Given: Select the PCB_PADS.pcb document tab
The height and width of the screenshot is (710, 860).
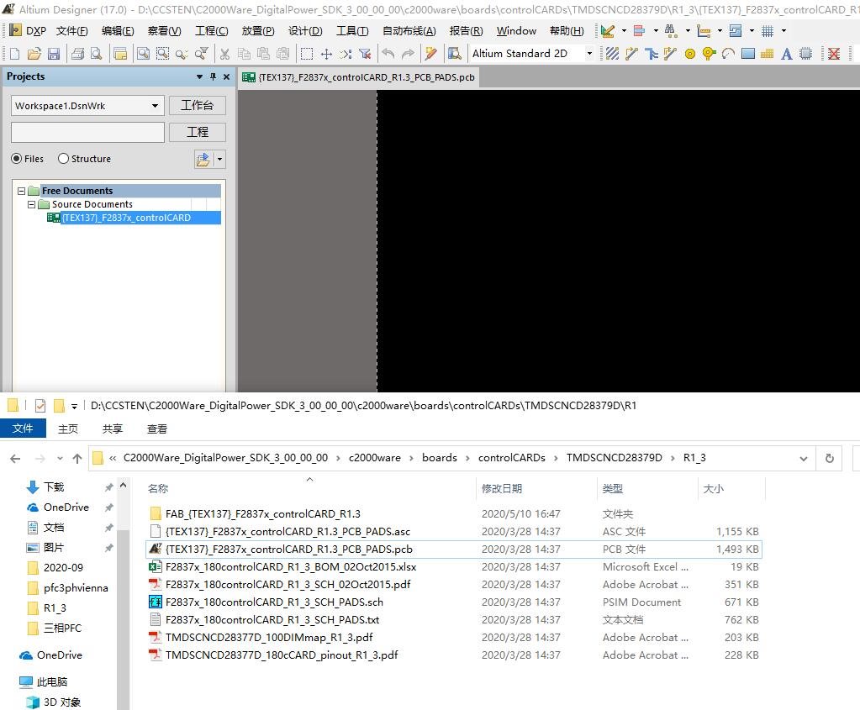Looking at the screenshot, I should click(x=359, y=77).
